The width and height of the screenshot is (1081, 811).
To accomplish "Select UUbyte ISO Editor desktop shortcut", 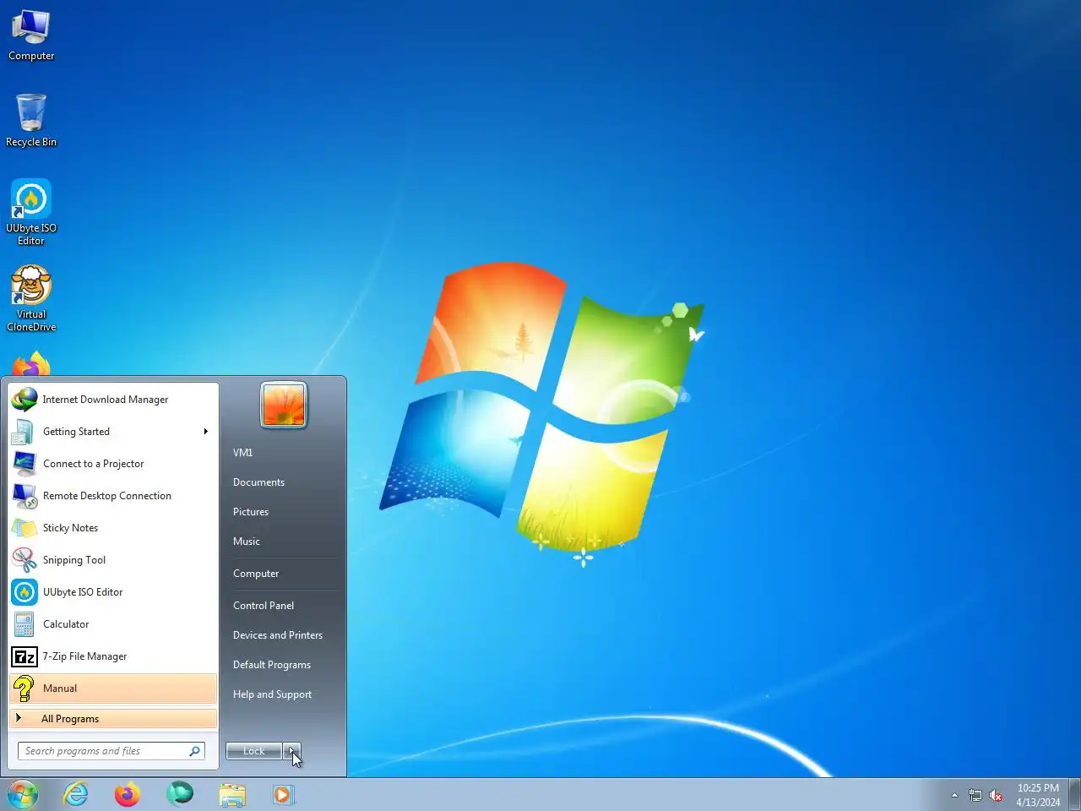I will point(31,212).
